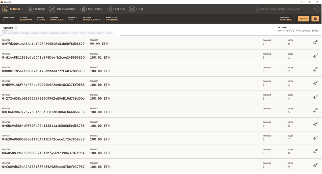Show private key for account index 7

tap(316, 138)
